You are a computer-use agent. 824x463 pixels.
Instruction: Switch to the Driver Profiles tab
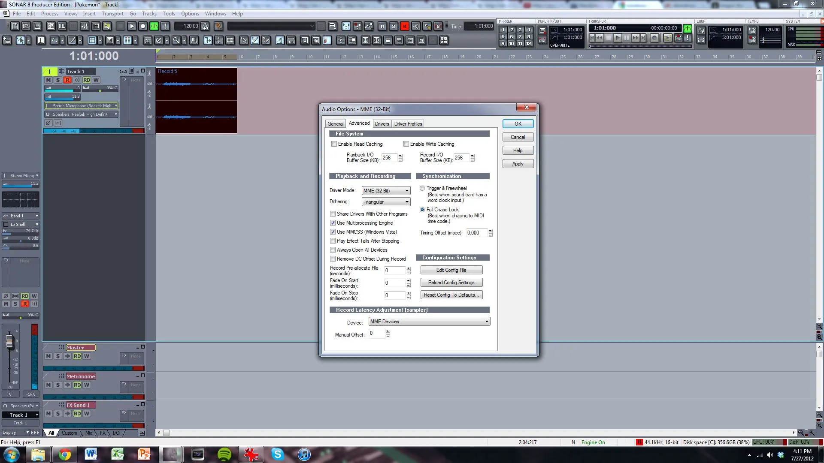408,124
